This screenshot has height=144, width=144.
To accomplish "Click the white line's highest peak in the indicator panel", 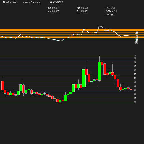I will pyautogui.click(x=100, y=26).
